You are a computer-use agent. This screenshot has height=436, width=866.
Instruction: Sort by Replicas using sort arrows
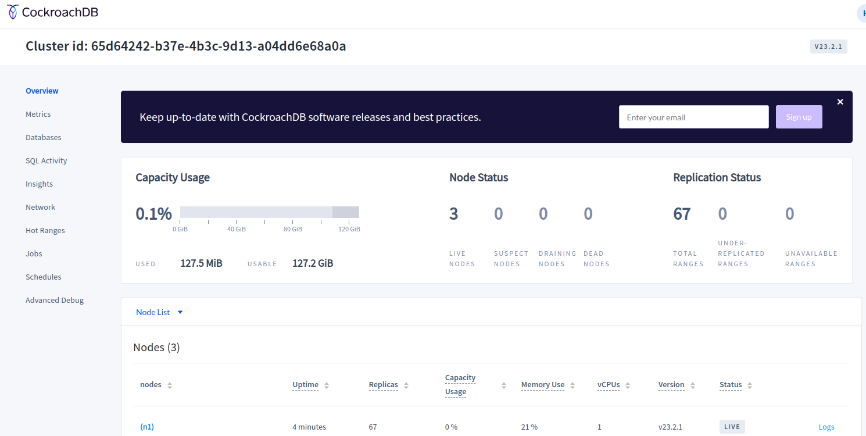pyautogui.click(x=406, y=385)
